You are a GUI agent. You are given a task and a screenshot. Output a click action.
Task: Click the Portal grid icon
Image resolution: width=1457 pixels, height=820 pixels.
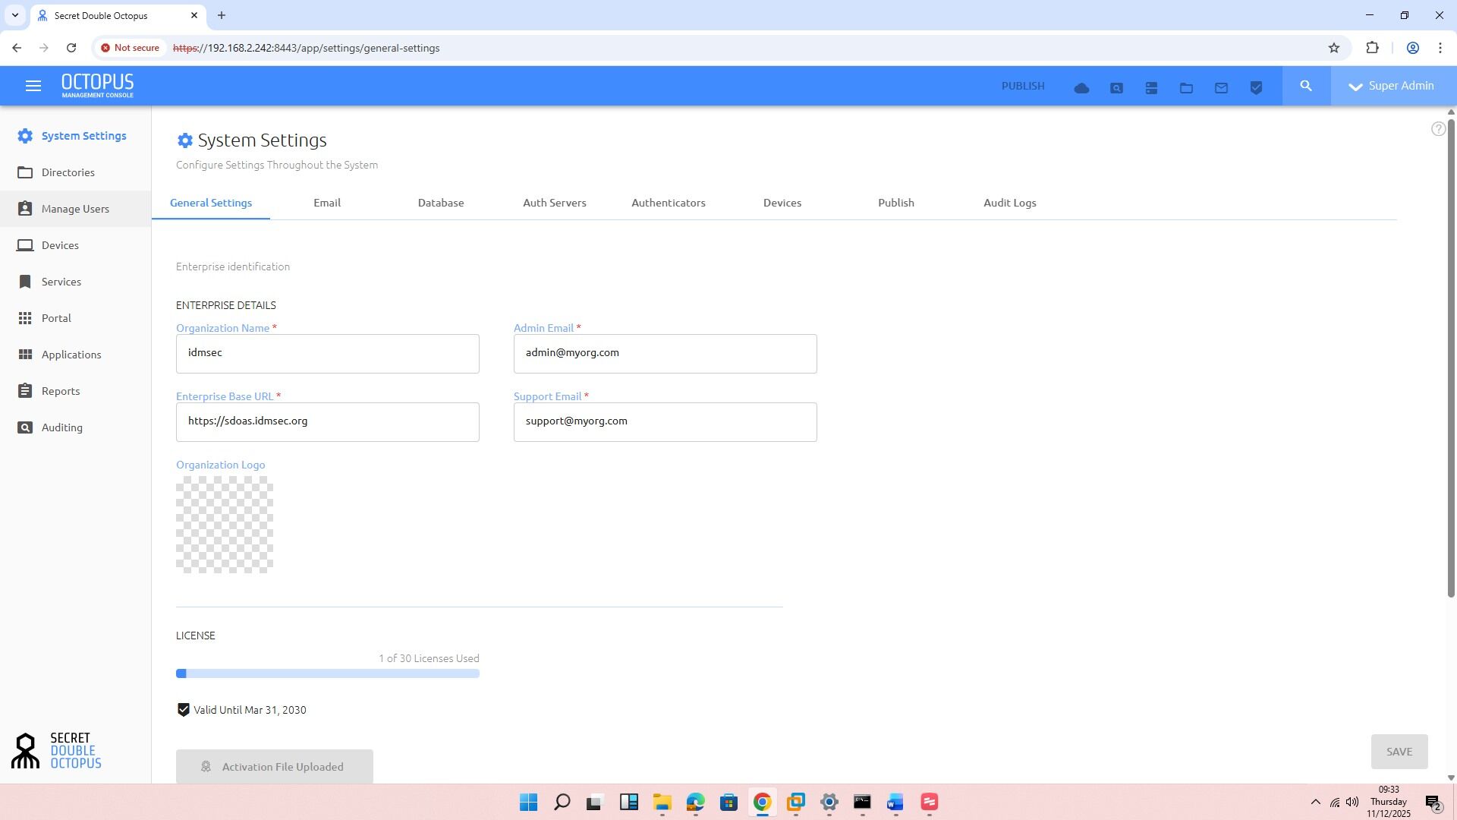click(25, 318)
